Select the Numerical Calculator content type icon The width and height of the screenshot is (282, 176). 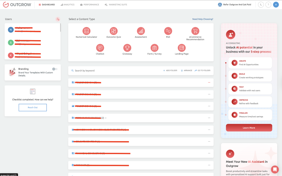[x=86, y=31]
